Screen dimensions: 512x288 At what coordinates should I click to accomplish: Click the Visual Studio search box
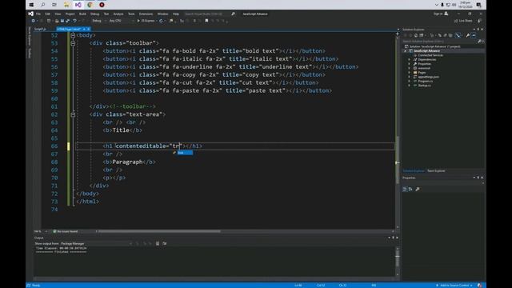click(x=209, y=14)
